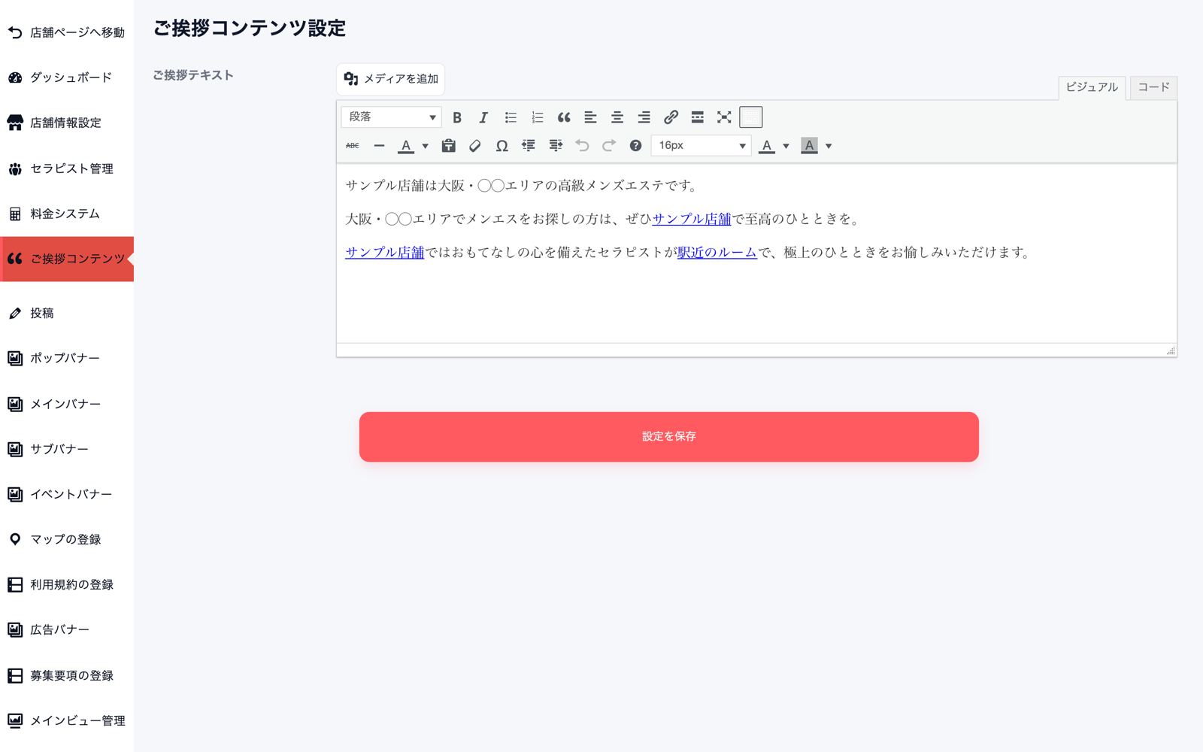Insert a horizontal line
1203x752 pixels.
point(379,146)
